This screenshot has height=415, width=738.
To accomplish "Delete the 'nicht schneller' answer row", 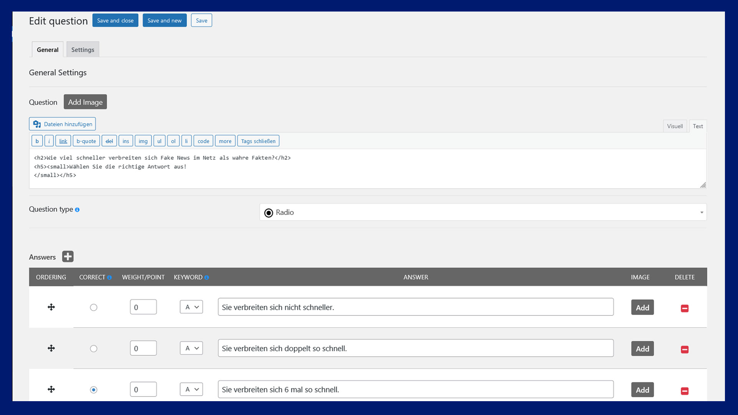I will (685, 308).
